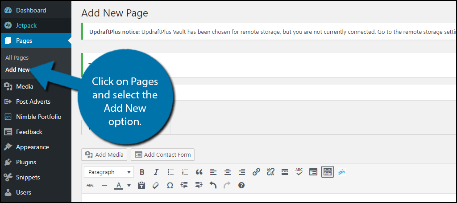Toggle strikethrough formatting
The height and width of the screenshot is (203, 457).
click(x=90, y=185)
